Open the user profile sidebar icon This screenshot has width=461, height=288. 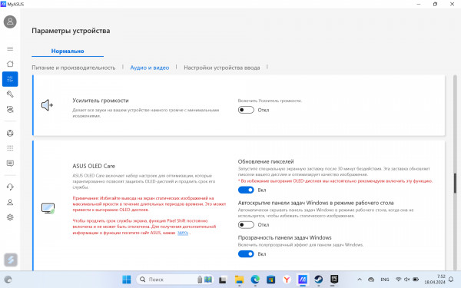10,202
